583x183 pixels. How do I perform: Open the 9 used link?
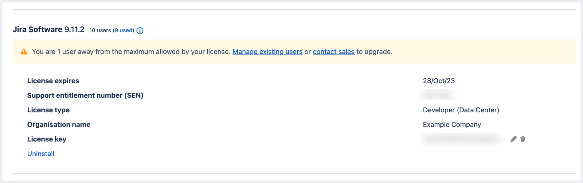[123, 30]
